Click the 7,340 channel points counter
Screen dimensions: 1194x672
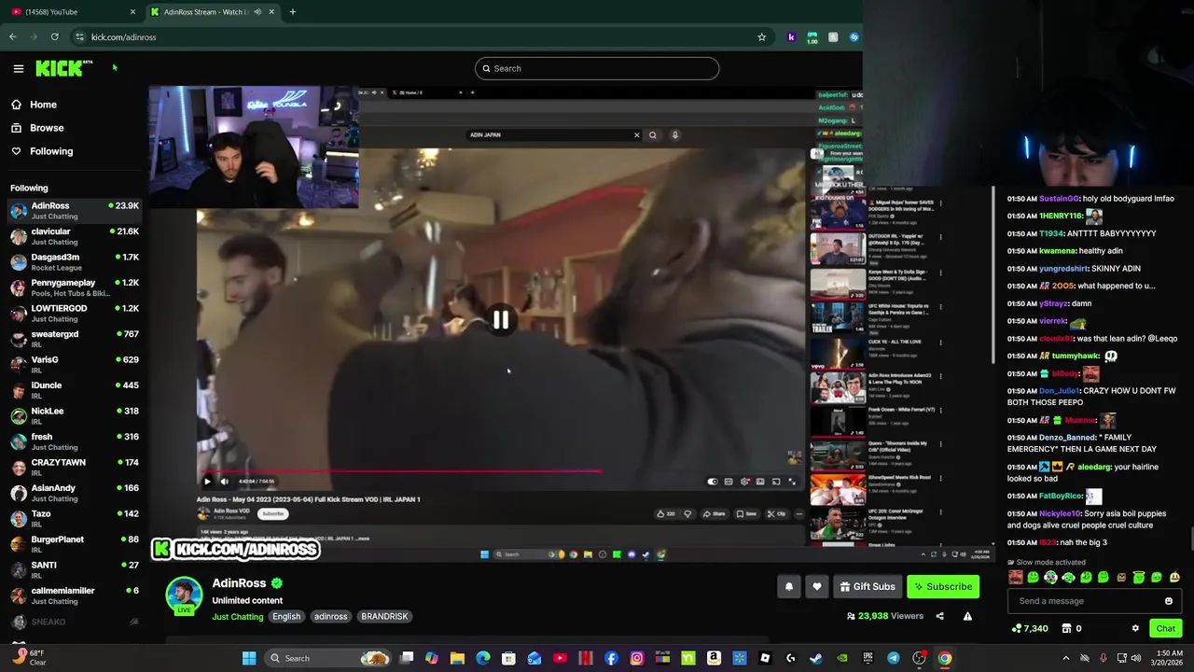click(x=1030, y=629)
